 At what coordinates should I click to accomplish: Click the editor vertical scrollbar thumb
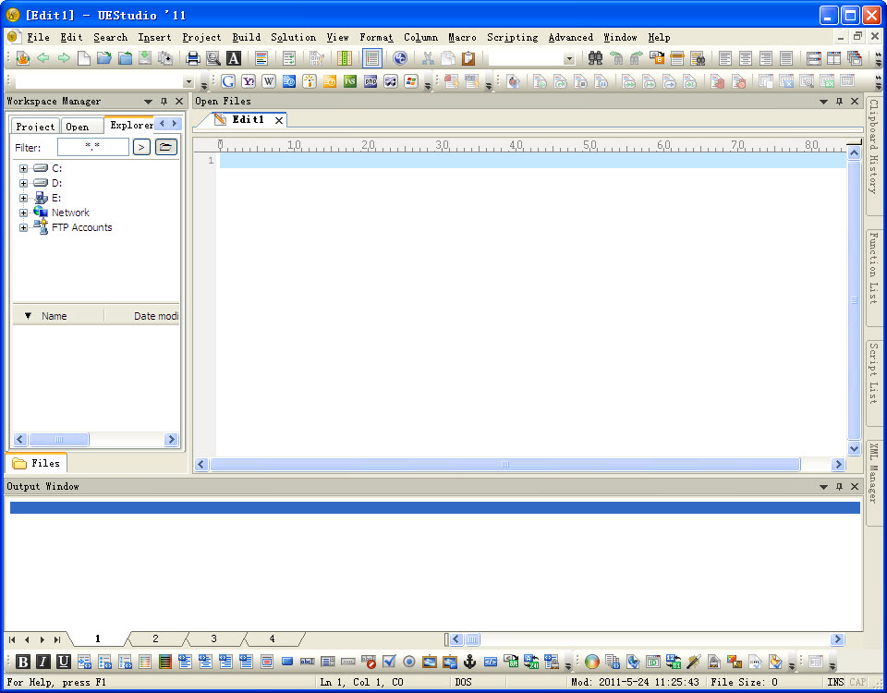[854, 299]
